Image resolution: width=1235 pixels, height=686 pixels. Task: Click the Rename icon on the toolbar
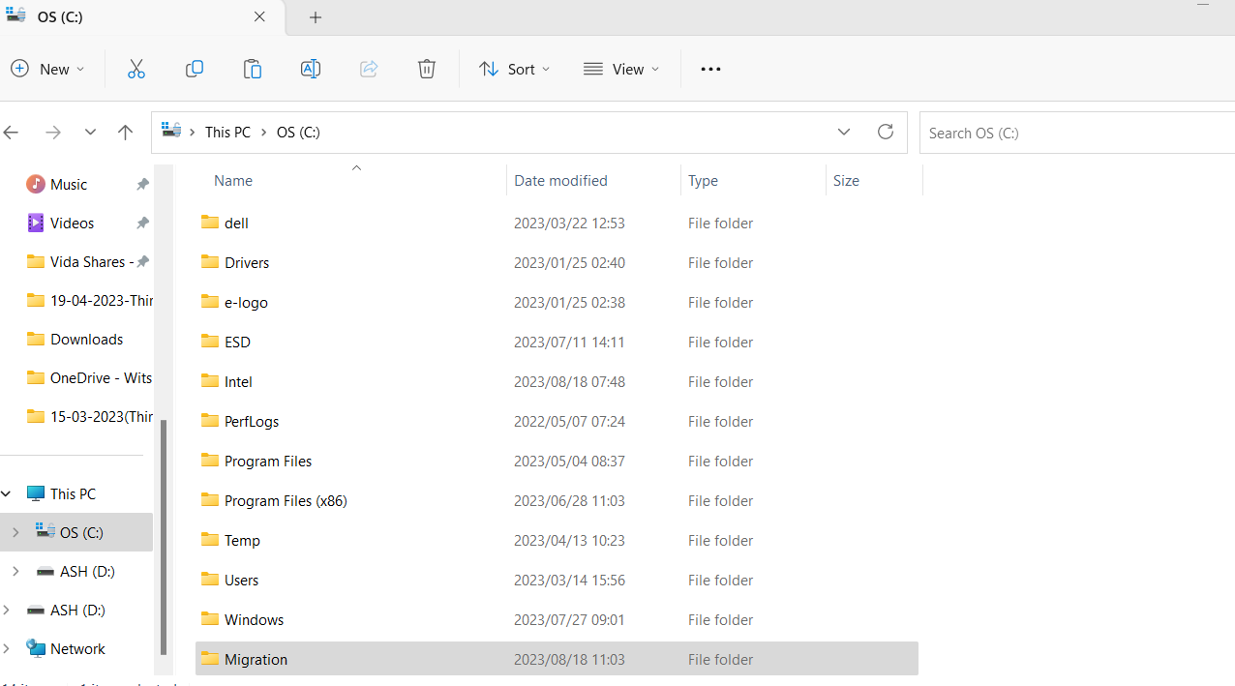[310, 69]
